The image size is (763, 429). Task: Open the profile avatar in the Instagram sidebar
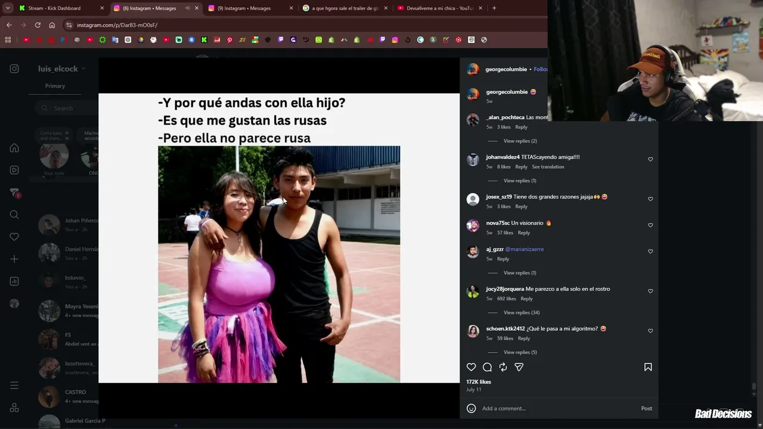coord(14,303)
